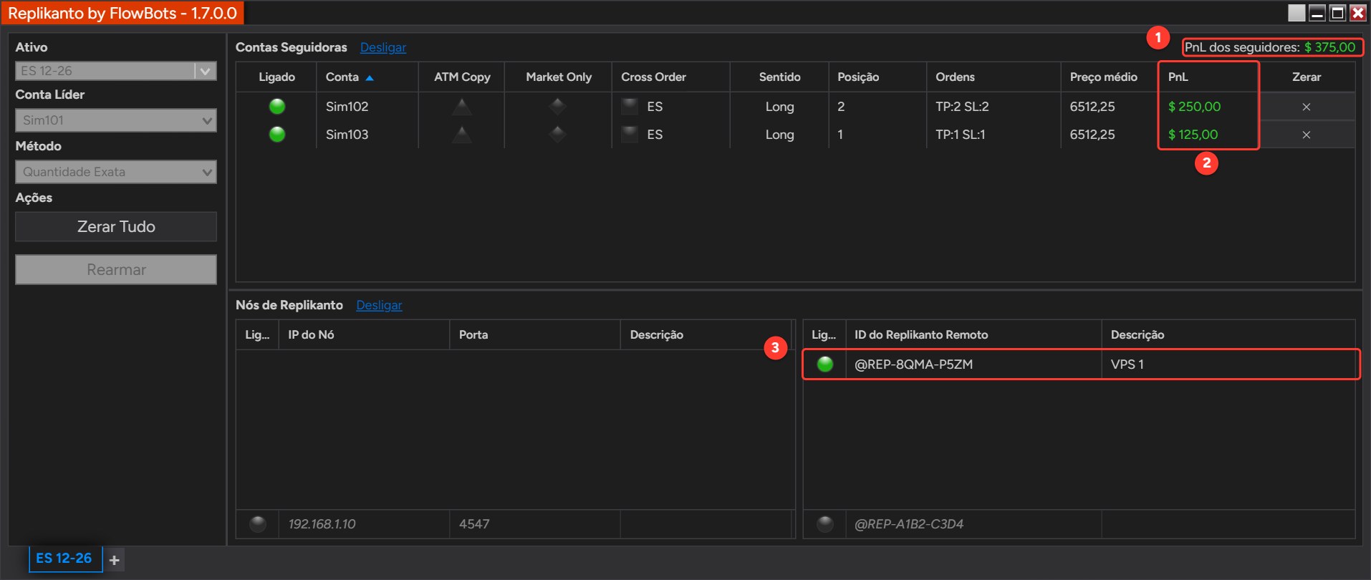Check the Cross Order box for Sim103
The width and height of the screenshot is (1371, 580).
coord(630,135)
